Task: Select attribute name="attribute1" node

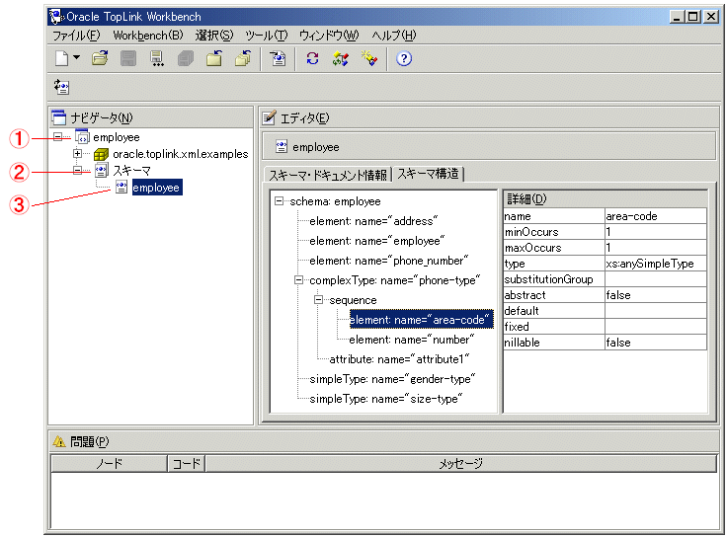Action: [x=399, y=359]
